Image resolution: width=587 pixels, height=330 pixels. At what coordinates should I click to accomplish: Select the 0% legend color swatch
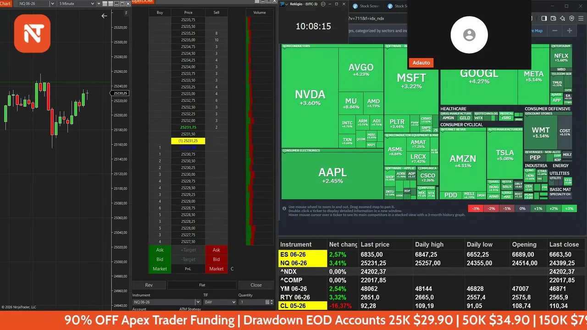point(522,209)
